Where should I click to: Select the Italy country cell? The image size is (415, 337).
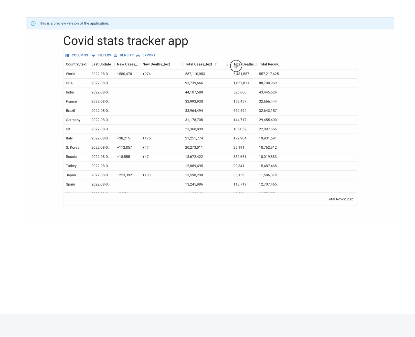(69, 138)
